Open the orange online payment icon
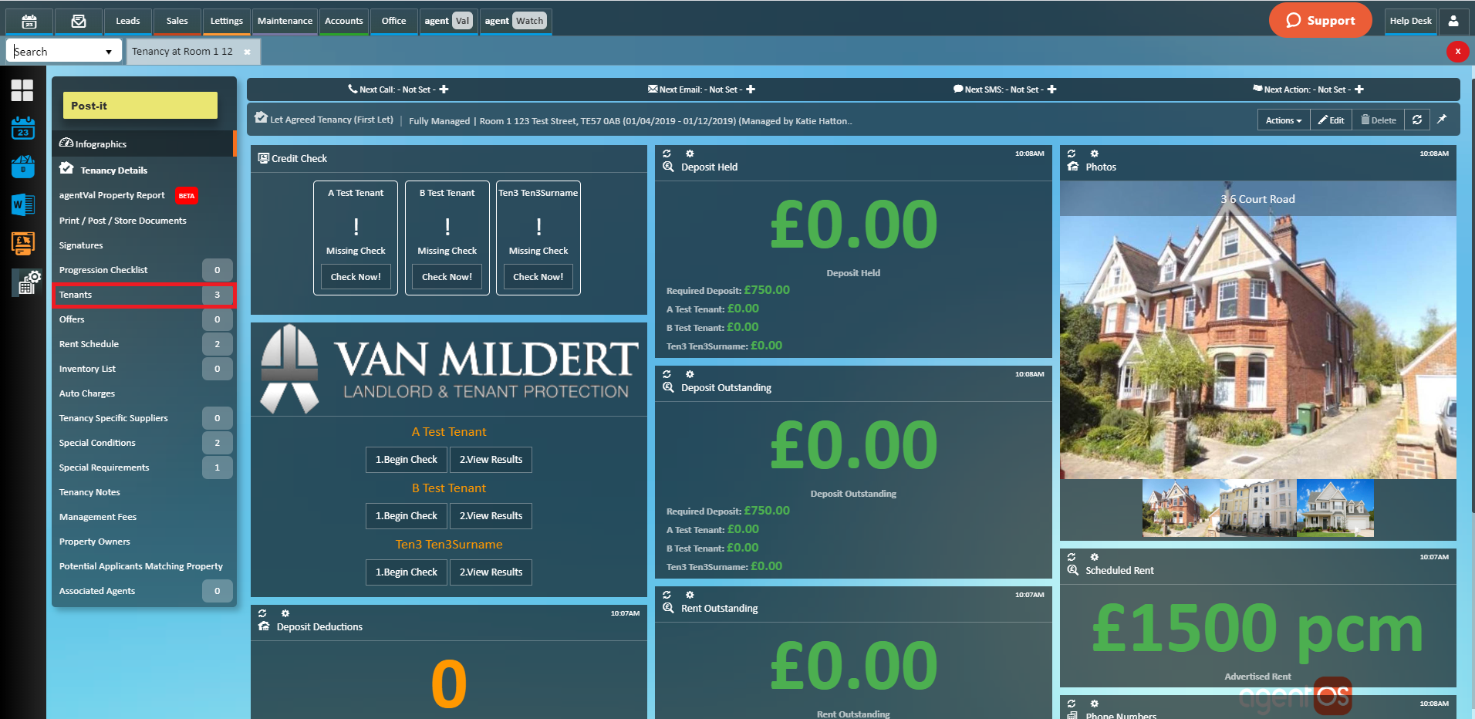1475x719 pixels. (22, 244)
